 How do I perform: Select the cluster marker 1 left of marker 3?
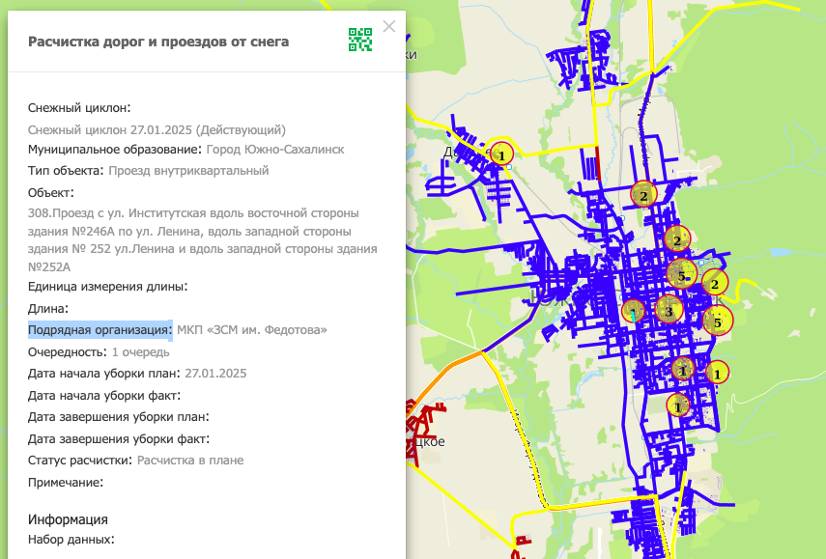point(633,312)
